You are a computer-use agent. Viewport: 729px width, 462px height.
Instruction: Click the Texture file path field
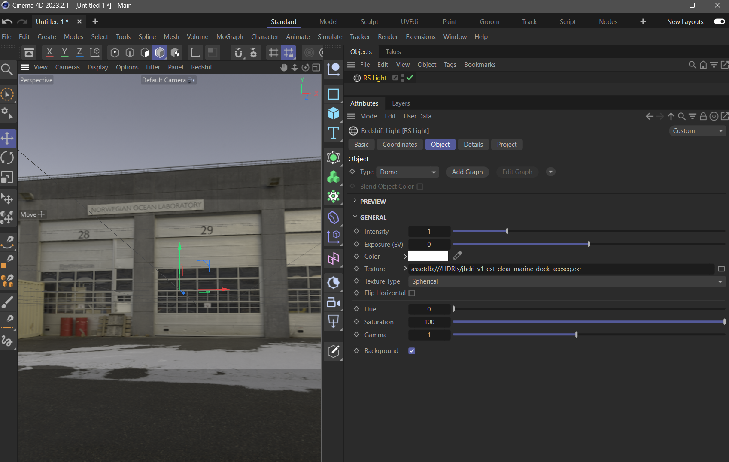tap(562, 269)
